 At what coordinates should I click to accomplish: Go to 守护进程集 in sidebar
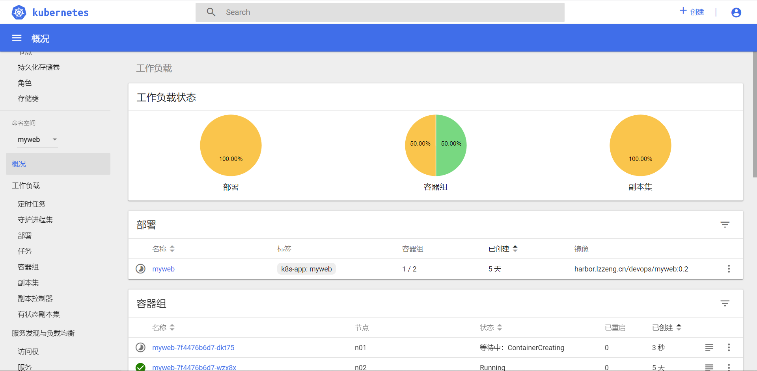pos(35,220)
